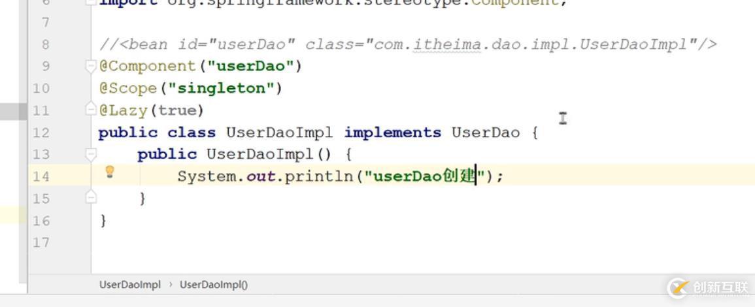Click the UserDaoImpl class name on line 12
755x307 pixels.
[x=279, y=133]
